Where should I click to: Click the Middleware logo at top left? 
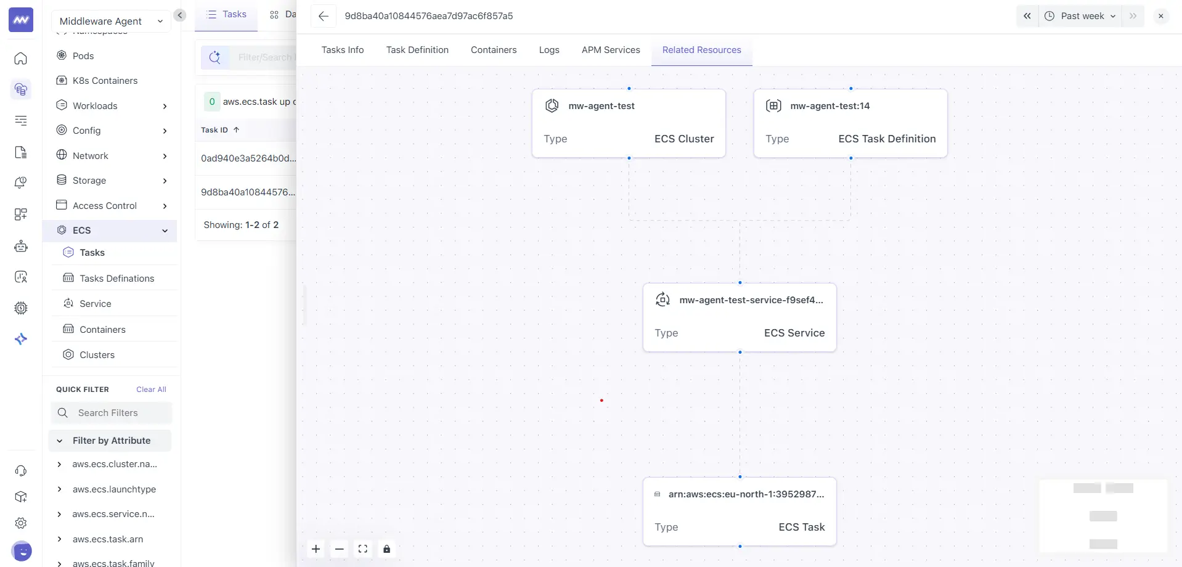pos(21,19)
